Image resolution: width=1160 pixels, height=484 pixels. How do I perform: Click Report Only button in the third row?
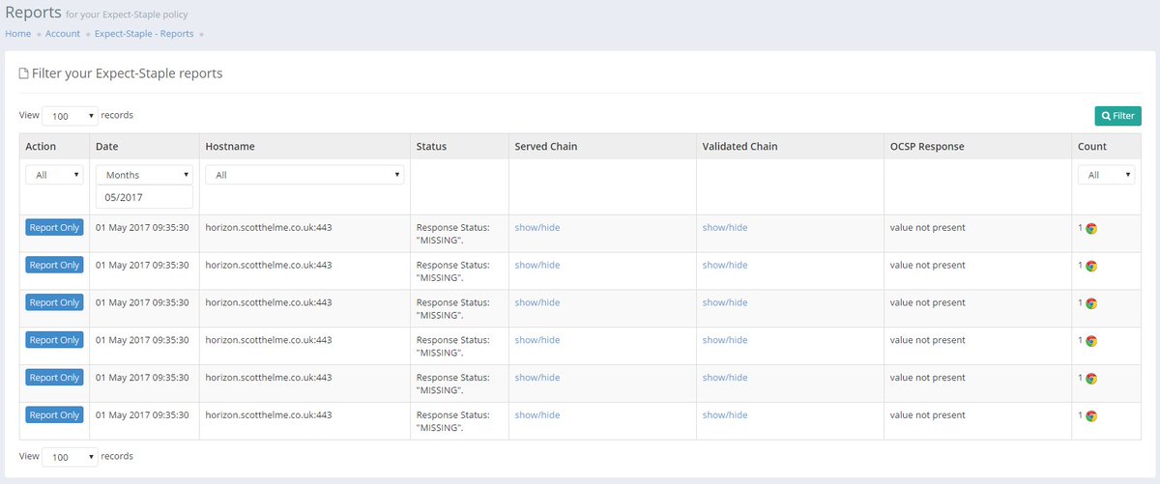(x=55, y=302)
